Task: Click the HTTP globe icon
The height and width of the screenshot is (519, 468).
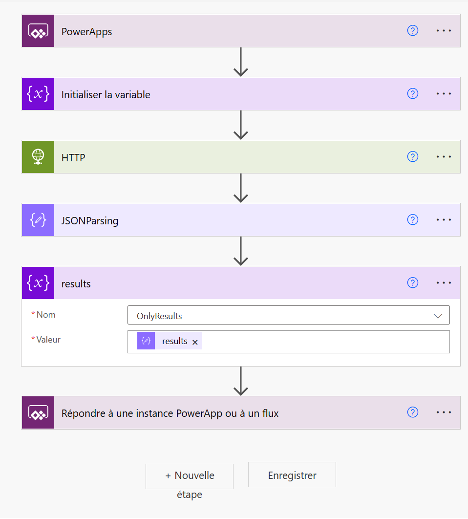Action: 38,157
